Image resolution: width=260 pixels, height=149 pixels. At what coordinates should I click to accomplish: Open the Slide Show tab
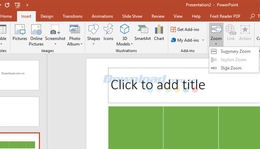(132, 16)
